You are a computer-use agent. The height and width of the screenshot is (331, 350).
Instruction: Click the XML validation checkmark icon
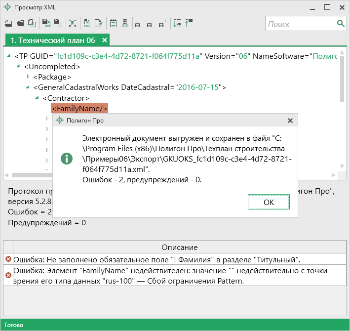point(87,23)
